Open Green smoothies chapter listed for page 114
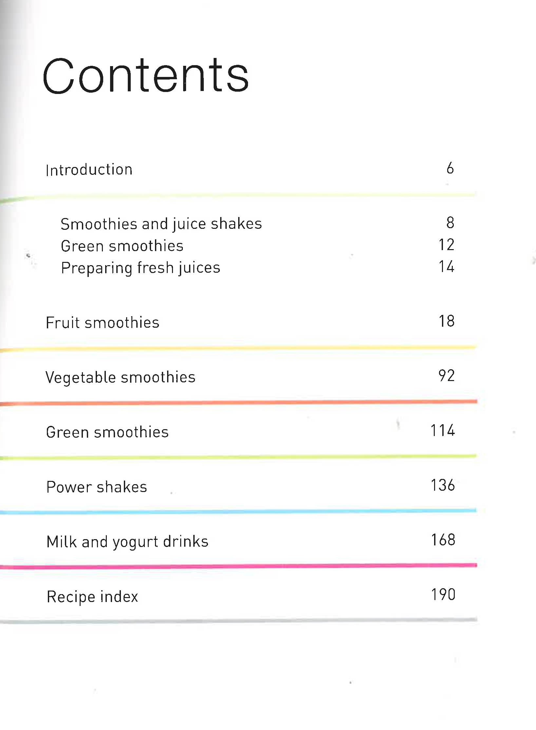 pyautogui.click(x=107, y=432)
